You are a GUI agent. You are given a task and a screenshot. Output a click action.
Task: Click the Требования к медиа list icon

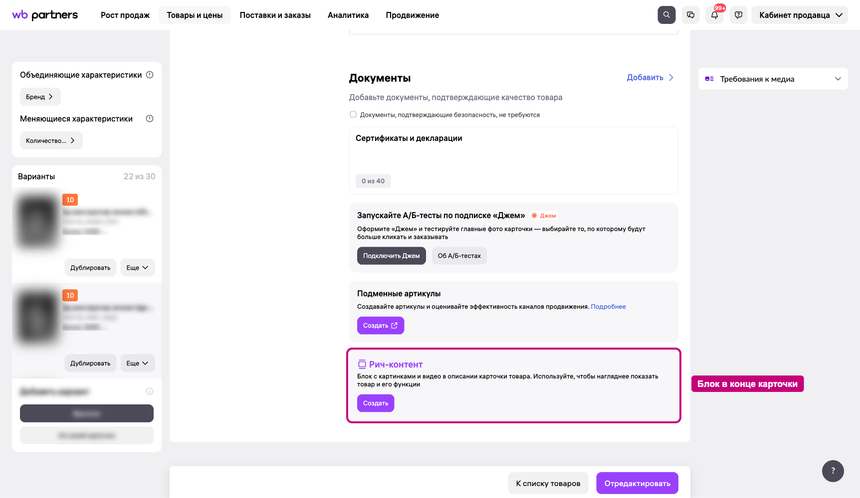pos(709,79)
